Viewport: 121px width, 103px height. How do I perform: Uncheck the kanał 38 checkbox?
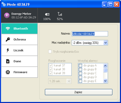(x=51, y=69)
